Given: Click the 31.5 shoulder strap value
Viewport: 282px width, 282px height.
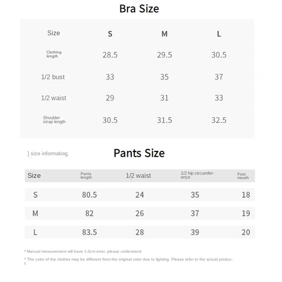Looking at the screenshot, I should coord(164,120).
